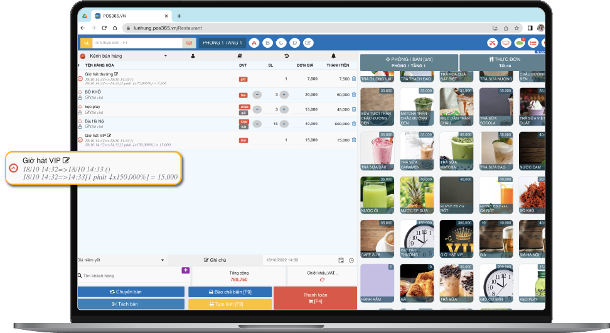Image resolution: width=610 pixels, height=333 pixels.
Task: Click the price book icon in order header
Action: 240,56
